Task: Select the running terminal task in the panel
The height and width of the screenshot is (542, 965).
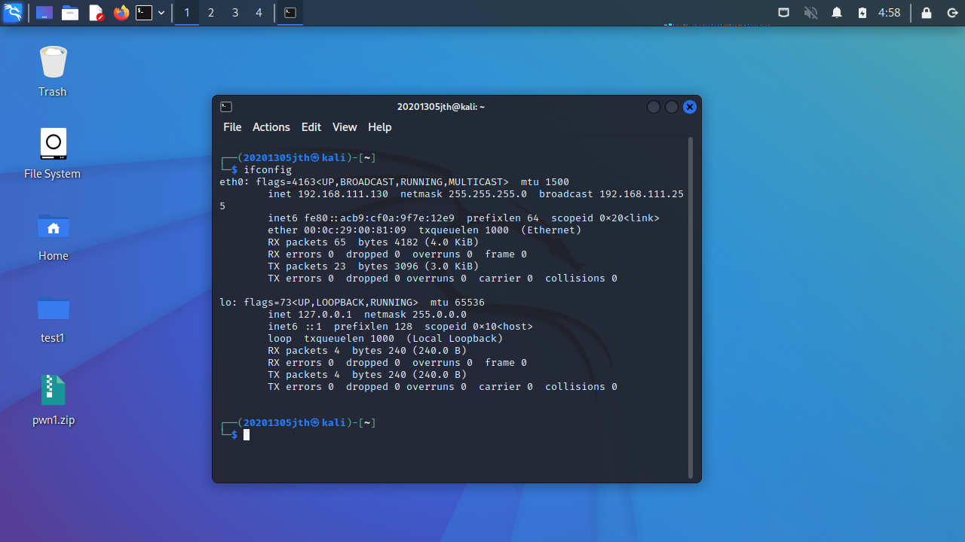Action: click(x=290, y=13)
